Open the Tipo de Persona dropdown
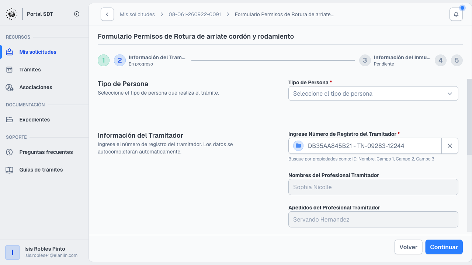The width and height of the screenshot is (472, 265). [373, 93]
